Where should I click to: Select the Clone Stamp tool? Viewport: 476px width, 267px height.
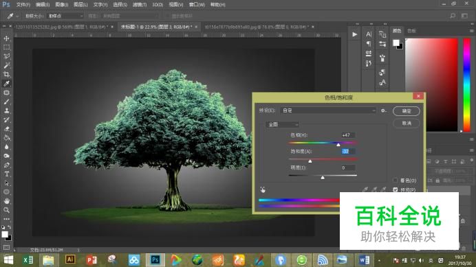coord(6,111)
